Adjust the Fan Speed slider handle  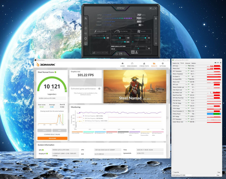coord(138,48)
